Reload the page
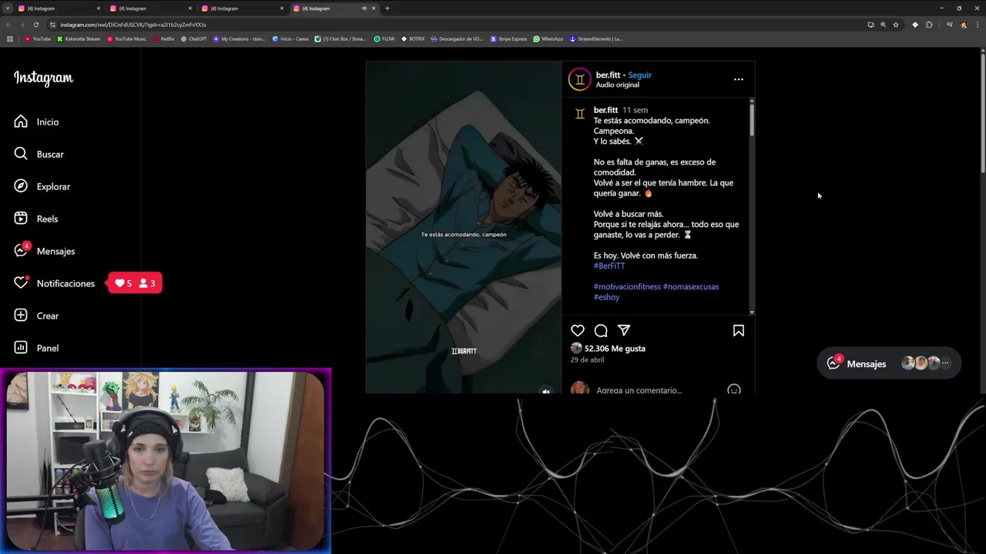This screenshot has height=554, width=986. pyautogui.click(x=35, y=25)
